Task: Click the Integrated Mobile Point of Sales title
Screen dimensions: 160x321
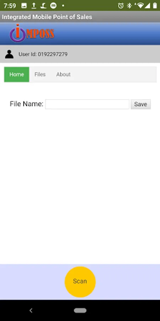Action: pyautogui.click(x=47, y=17)
